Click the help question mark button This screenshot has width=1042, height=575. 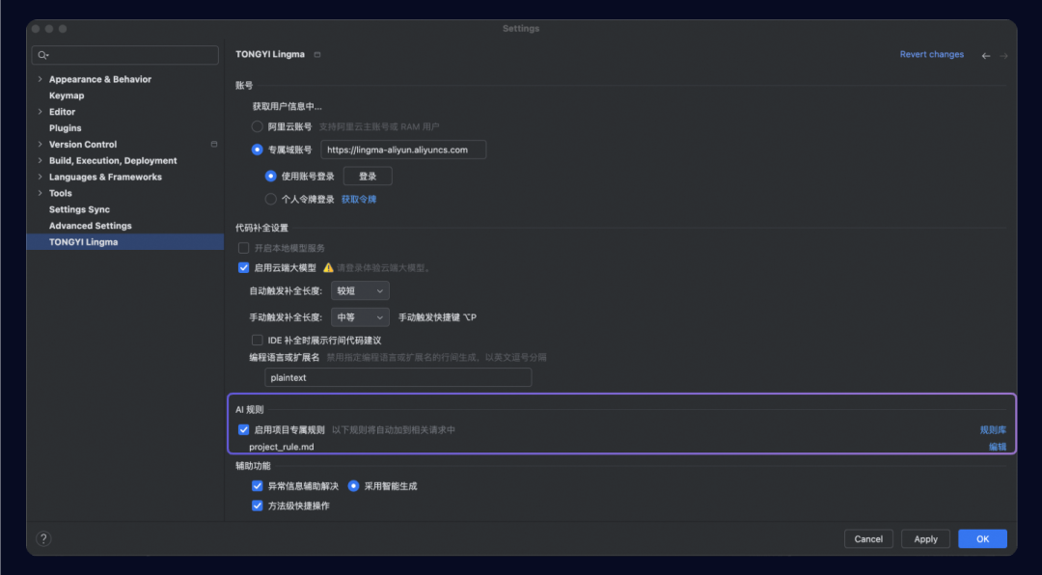[x=43, y=539]
